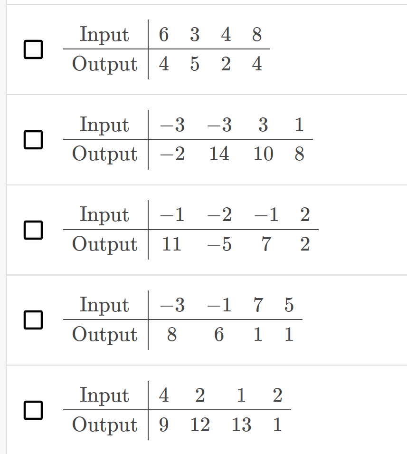The height and width of the screenshot is (454, 407).
Task: Click the output value 13 in the last table
Action: point(241,425)
